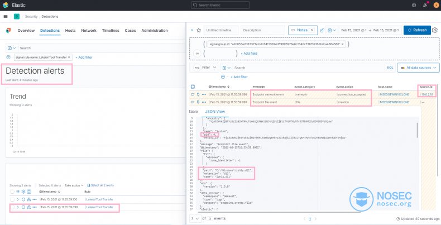The height and width of the screenshot is (225, 441).
Task: Toggle the OR data provider badge
Action: click(x=197, y=54)
